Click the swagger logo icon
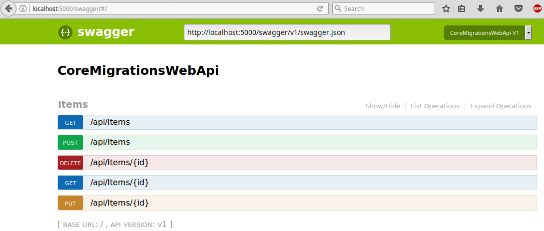 tap(65, 32)
